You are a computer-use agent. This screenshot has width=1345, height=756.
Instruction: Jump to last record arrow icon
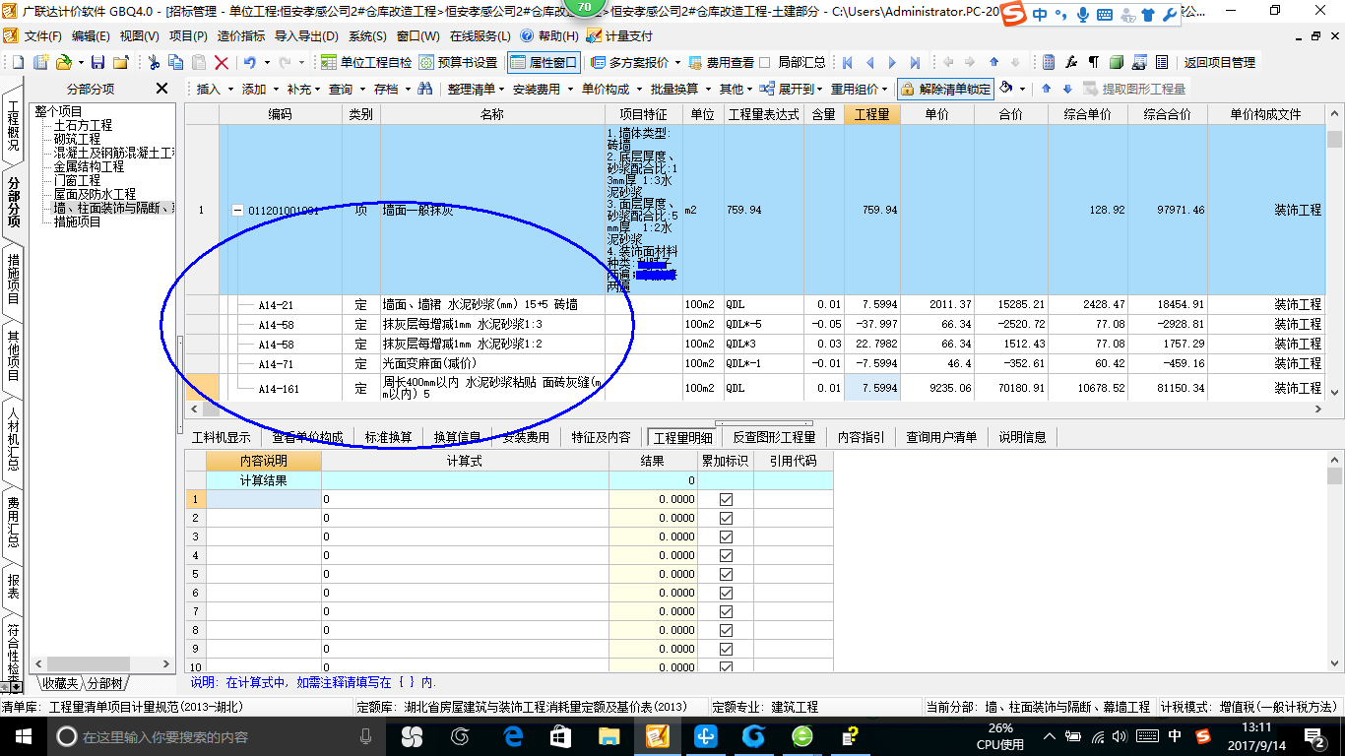coord(915,62)
